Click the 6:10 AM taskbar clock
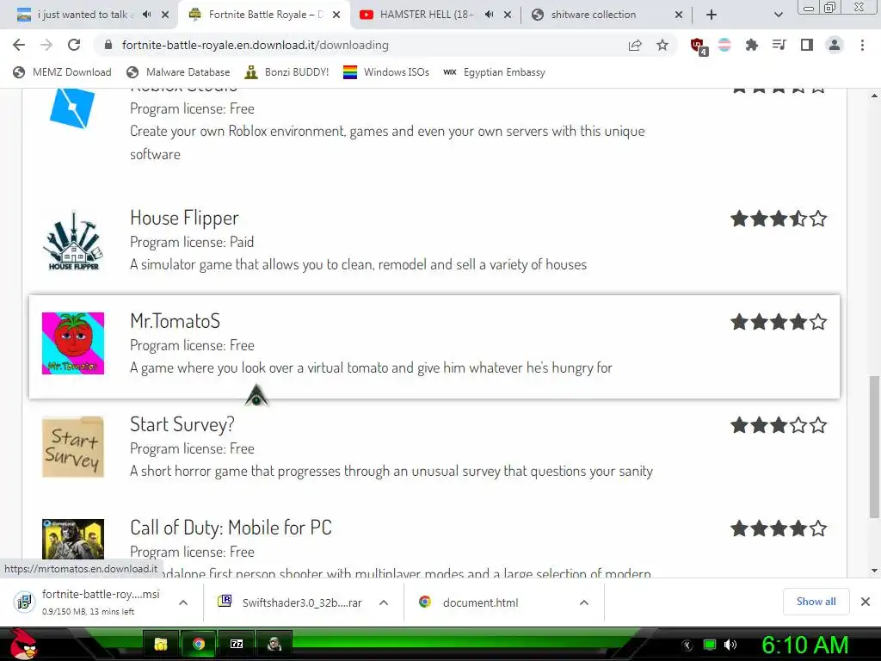The width and height of the screenshot is (881, 661). pyautogui.click(x=804, y=645)
